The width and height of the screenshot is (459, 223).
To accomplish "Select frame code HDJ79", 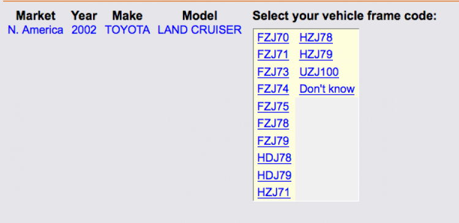I will pyautogui.click(x=274, y=175).
